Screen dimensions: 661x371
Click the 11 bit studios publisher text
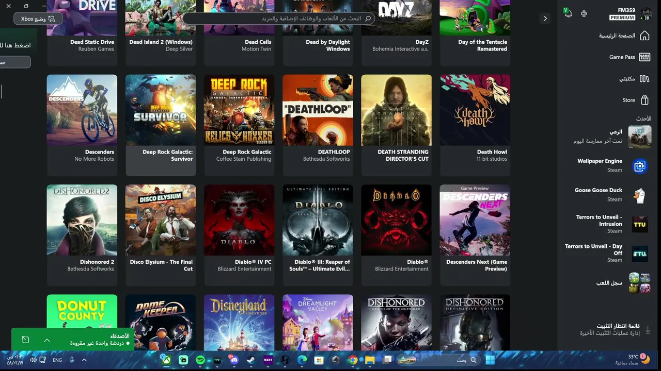pos(492,159)
